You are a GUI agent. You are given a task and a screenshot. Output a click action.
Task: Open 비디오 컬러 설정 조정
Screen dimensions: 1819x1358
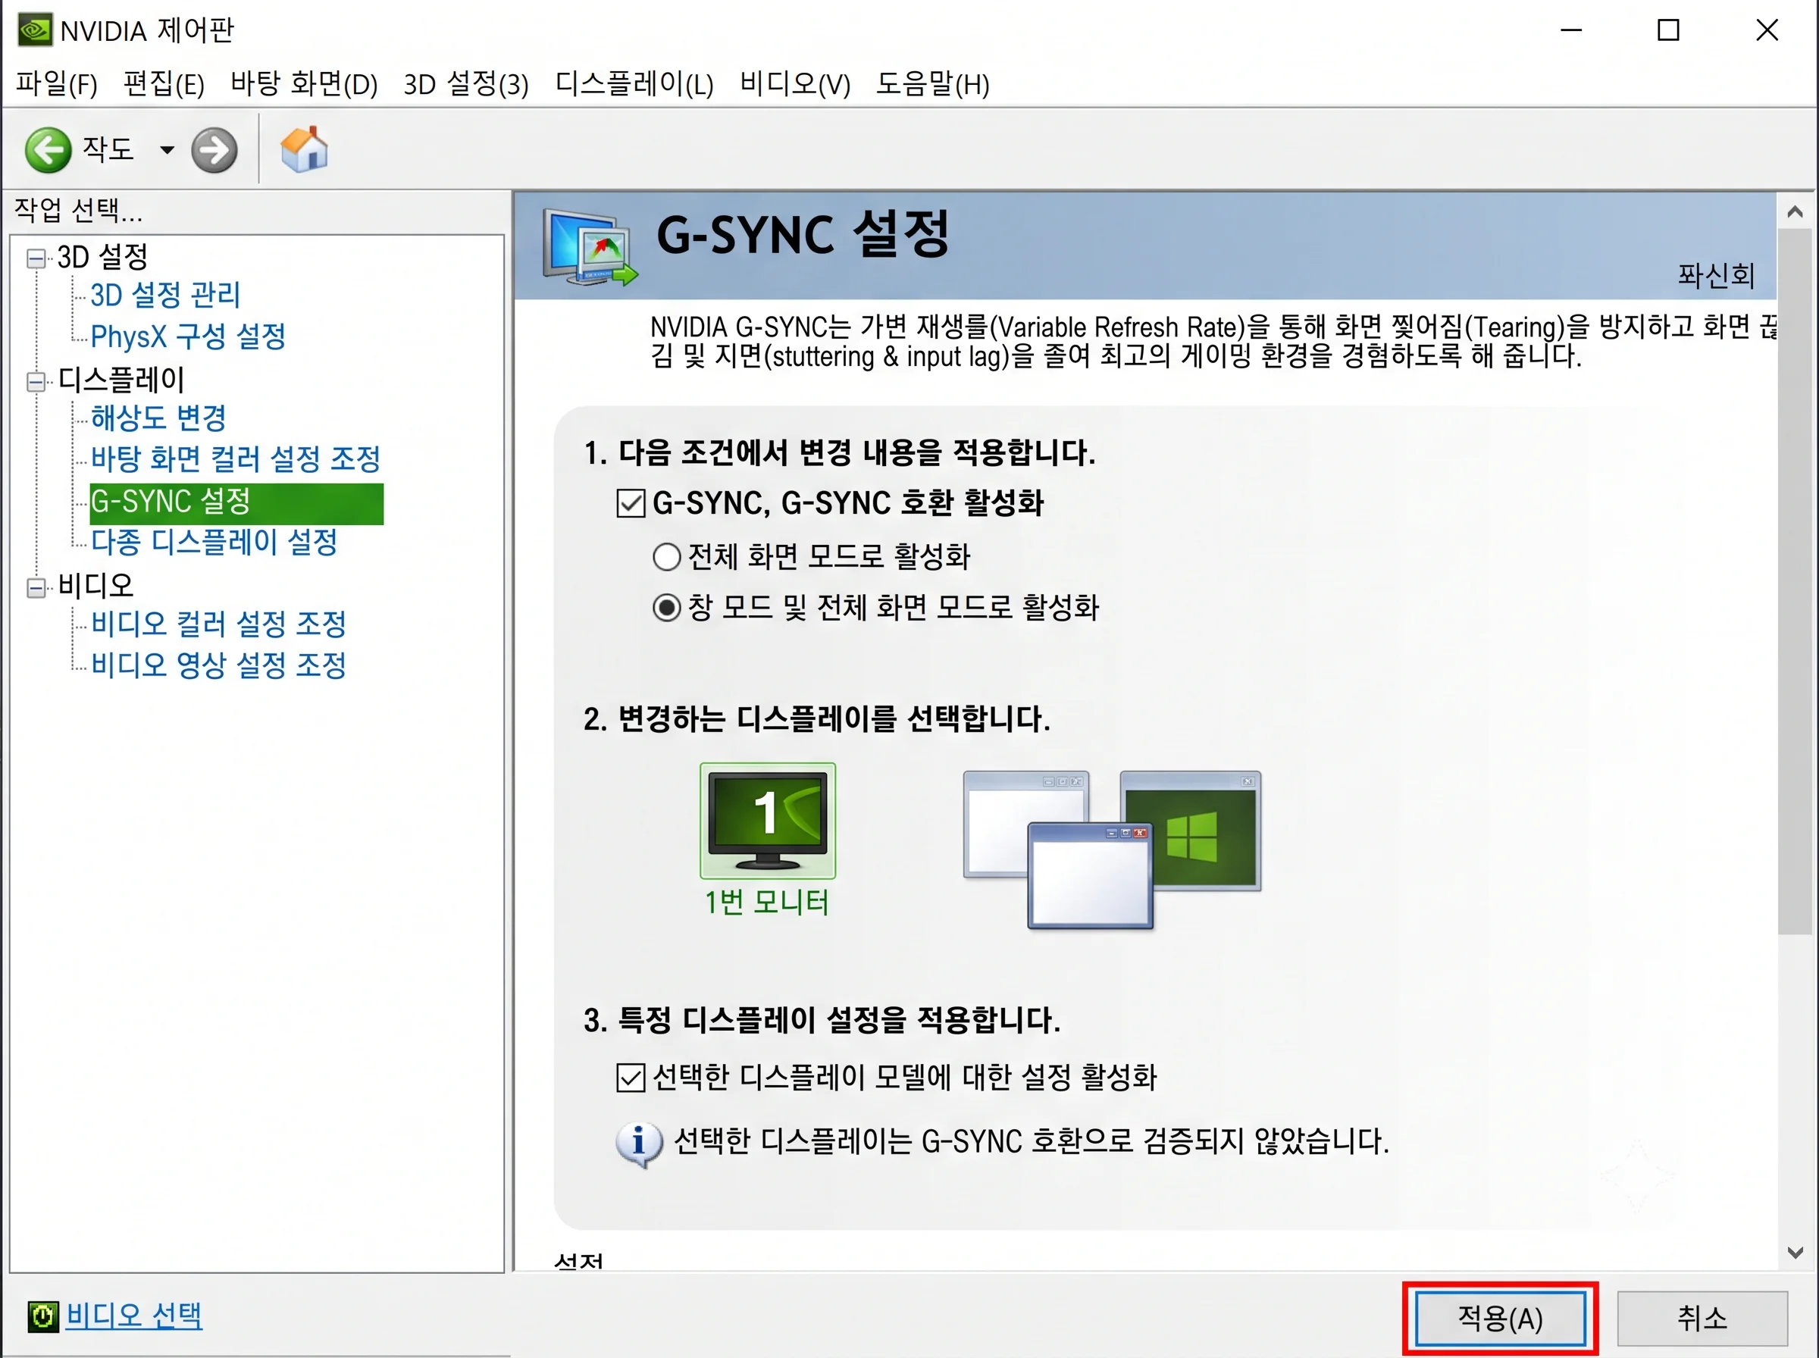click(x=218, y=623)
